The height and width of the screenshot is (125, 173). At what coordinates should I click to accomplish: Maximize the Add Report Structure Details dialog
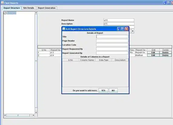tap(123, 29)
